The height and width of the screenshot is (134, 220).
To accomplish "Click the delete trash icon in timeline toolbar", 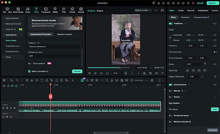I will (x=27, y=80).
